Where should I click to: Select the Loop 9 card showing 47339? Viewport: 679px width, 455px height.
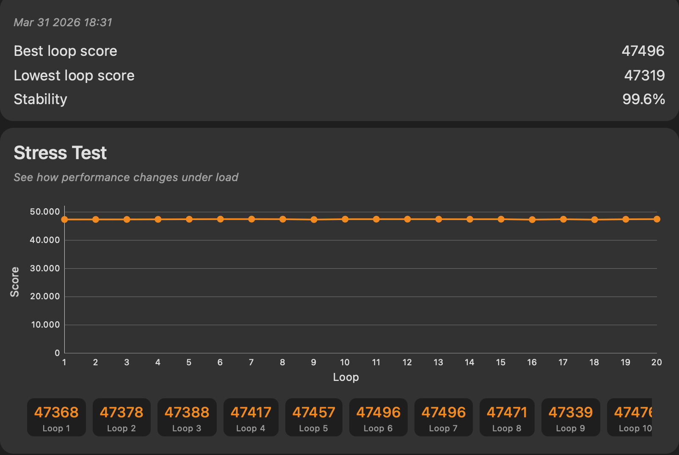pyautogui.click(x=570, y=417)
